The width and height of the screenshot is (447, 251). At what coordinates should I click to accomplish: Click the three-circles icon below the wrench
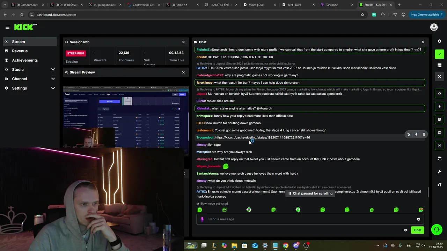pos(439,184)
